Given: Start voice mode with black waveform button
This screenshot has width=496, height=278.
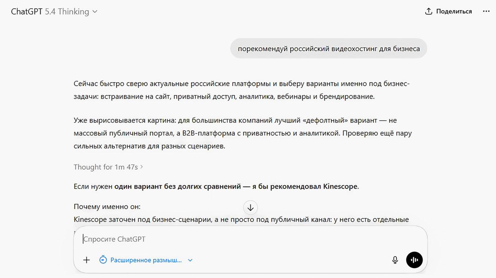Looking at the screenshot, I should pyautogui.click(x=414, y=260).
